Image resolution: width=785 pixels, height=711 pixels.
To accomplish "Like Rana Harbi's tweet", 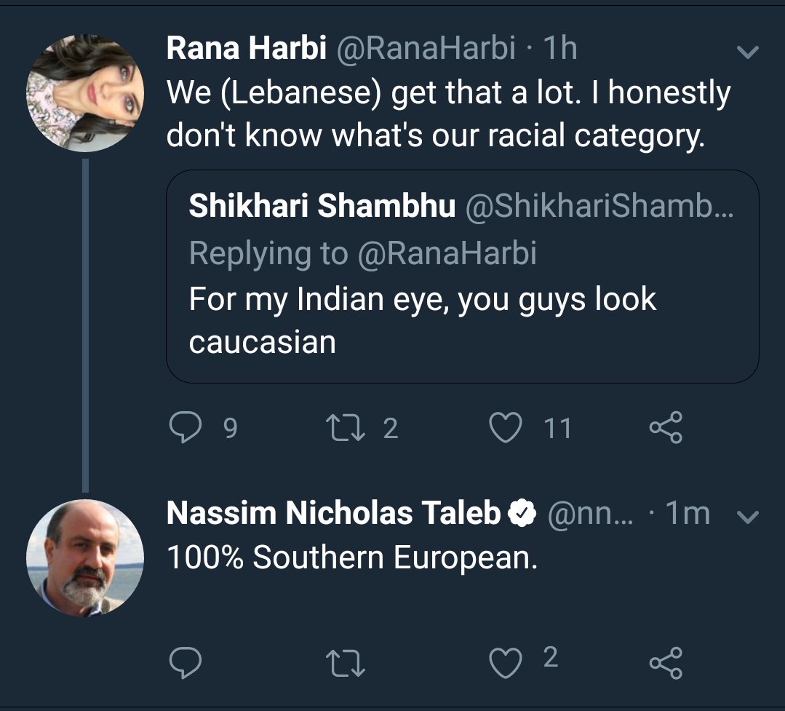I will click(x=506, y=428).
